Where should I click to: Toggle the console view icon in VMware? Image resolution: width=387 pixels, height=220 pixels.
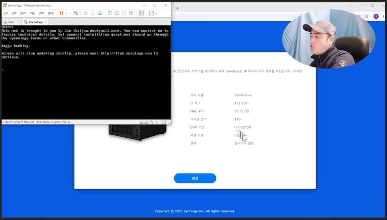click(x=141, y=13)
